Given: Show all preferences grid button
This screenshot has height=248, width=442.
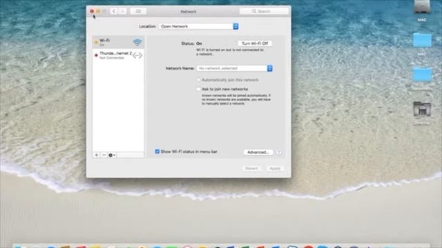Looking at the screenshot, I should point(138,11).
